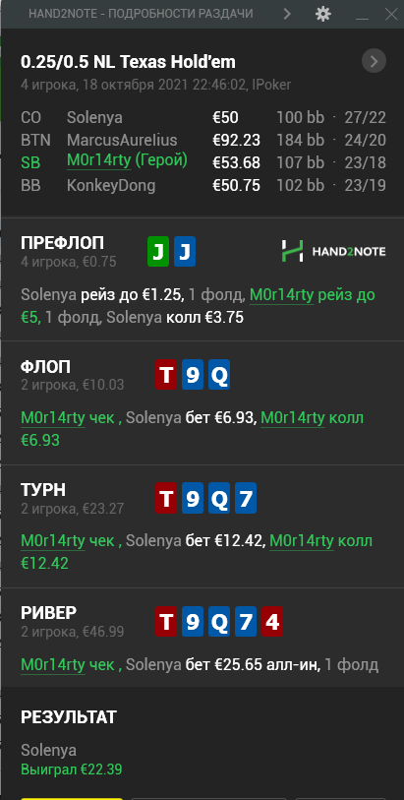Click the РИВЕР section header
404x800 pixels.
(48, 613)
